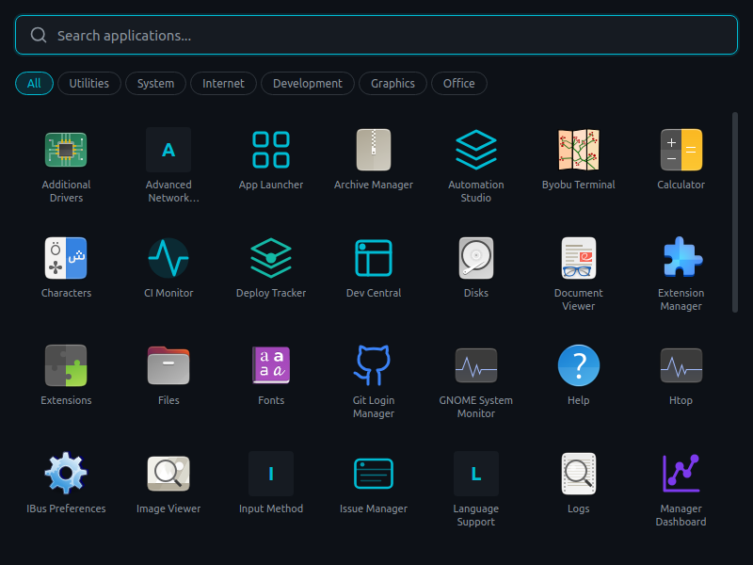Launch Issue Manager
This screenshot has height=565, width=753.
[374, 474]
